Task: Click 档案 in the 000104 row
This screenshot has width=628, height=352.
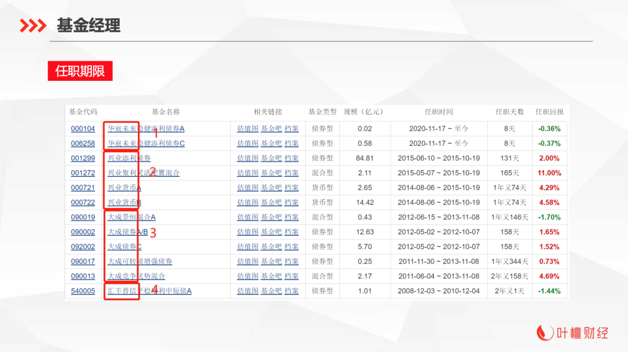Action: coord(291,129)
